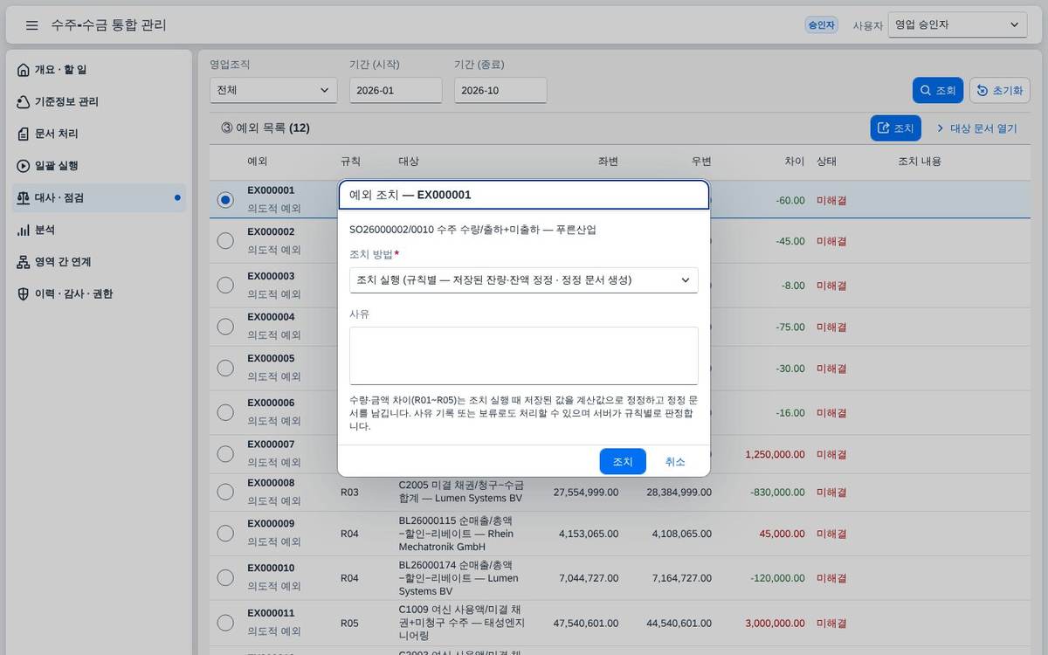This screenshot has width=1048, height=655.
Task: Click the ③ 예외 목록 (12) heading
Action: [265, 128]
